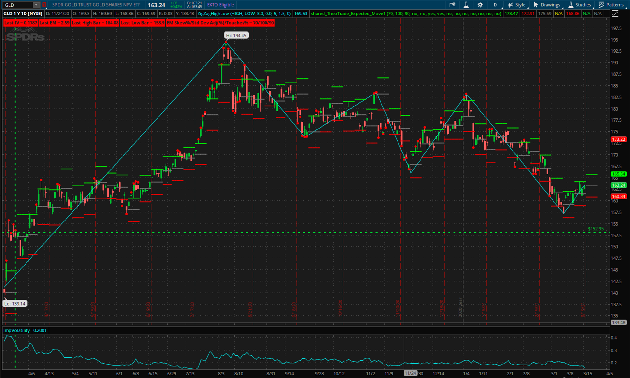The height and width of the screenshot is (378, 630).
Task: Click the 0.4 volatility axis label
Action: point(614,338)
